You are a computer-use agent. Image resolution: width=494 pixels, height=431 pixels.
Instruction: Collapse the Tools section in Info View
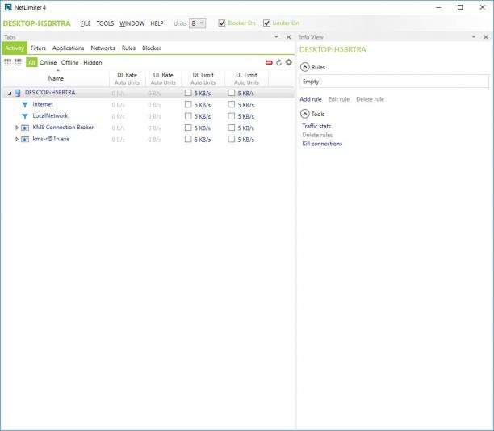[x=304, y=114]
